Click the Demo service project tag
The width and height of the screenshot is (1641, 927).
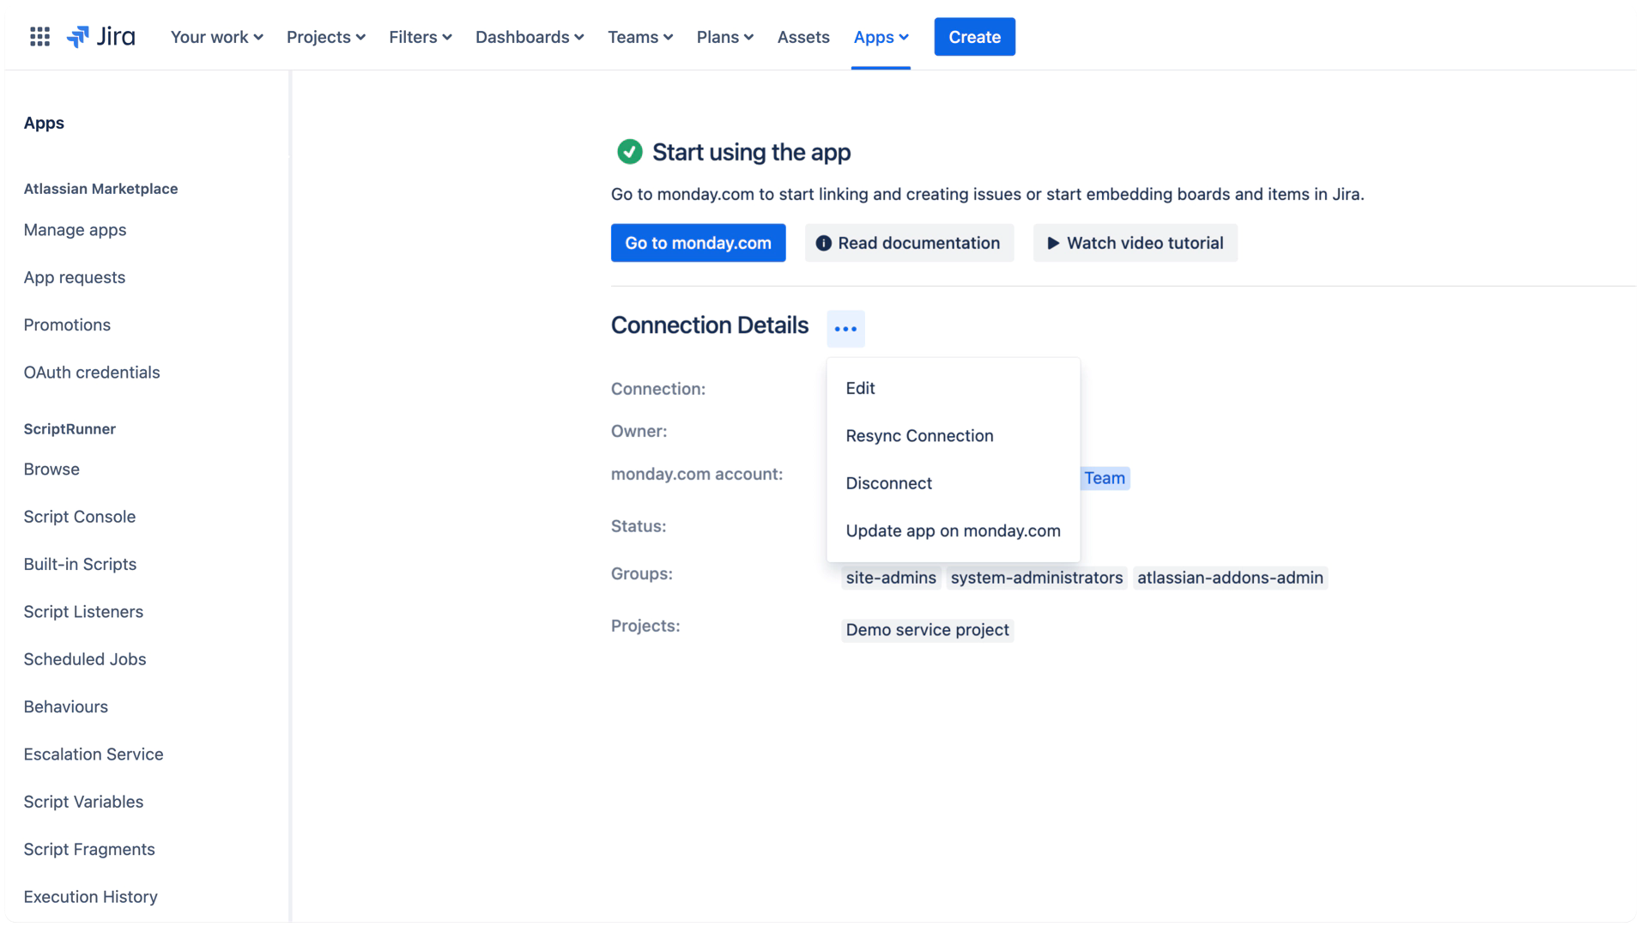[927, 630]
